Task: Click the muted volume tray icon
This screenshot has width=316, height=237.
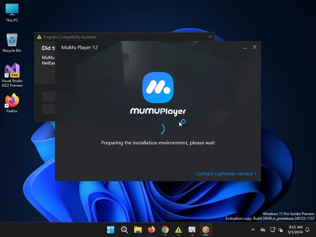Action: [280, 230]
